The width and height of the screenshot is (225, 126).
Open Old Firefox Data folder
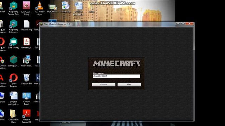13,116
